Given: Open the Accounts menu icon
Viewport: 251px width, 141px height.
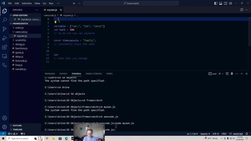Looking at the screenshot, I should coord(4,118).
